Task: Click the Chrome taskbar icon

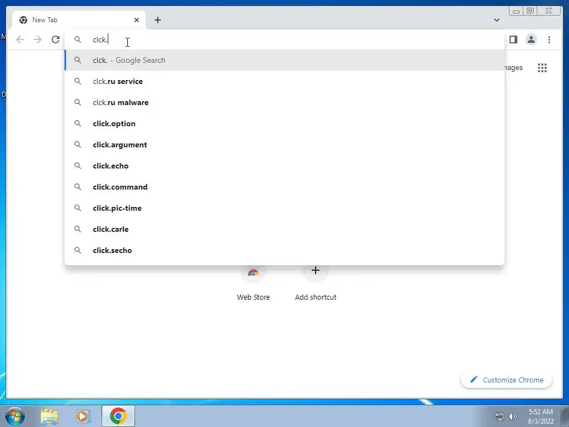Action: pos(118,416)
